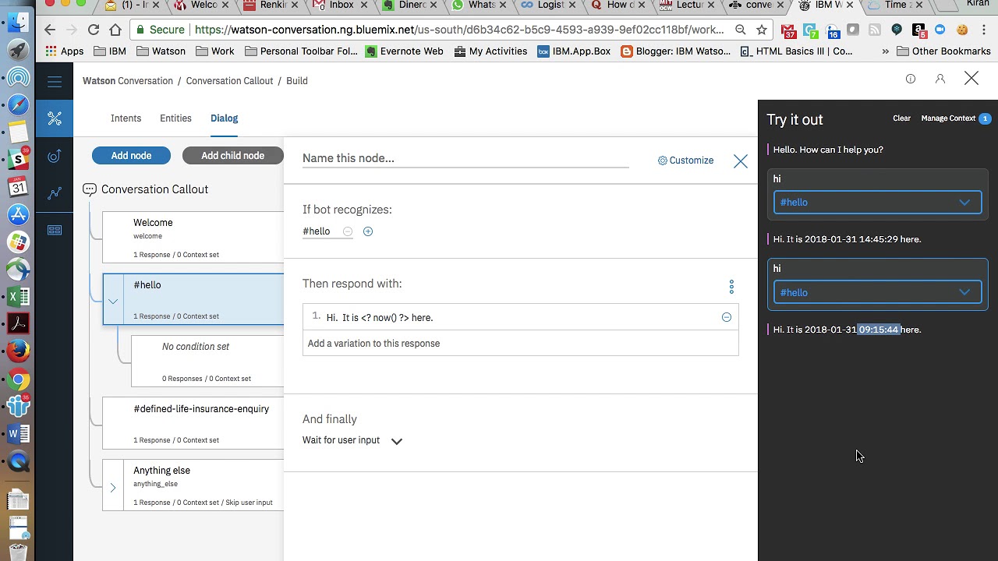Edit response text Hi. It is now()
The image size is (998, 561).
click(522, 318)
